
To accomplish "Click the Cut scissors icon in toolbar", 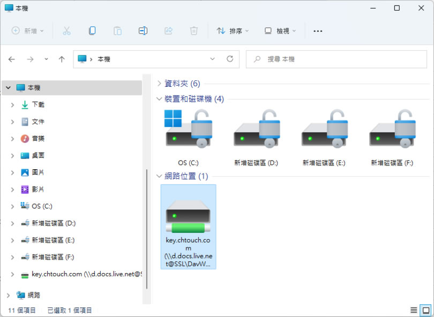I will tap(66, 31).
